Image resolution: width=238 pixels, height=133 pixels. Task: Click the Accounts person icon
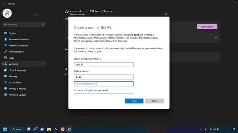tap(6, 64)
